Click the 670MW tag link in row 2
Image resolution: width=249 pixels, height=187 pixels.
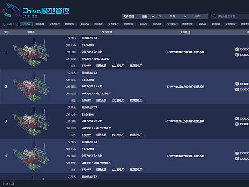[87, 100]
